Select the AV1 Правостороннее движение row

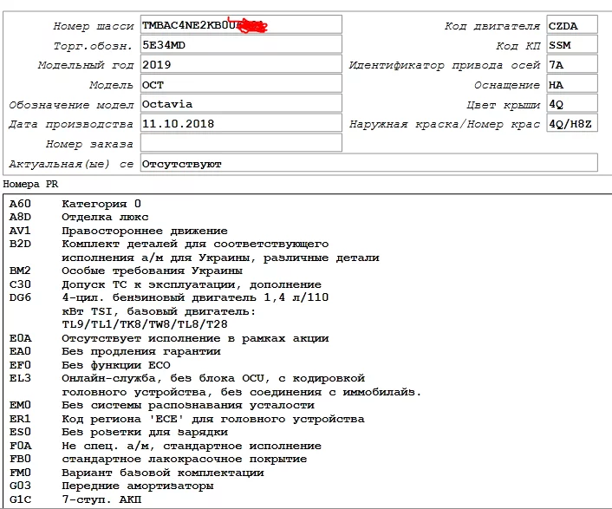[118, 231]
